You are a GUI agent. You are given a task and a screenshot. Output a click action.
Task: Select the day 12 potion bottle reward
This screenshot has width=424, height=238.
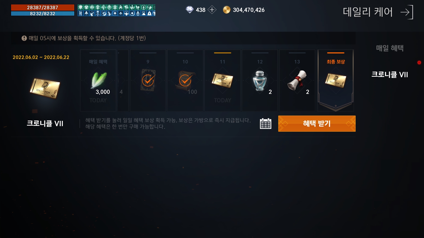pyautogui.click(x=260, y=80)
